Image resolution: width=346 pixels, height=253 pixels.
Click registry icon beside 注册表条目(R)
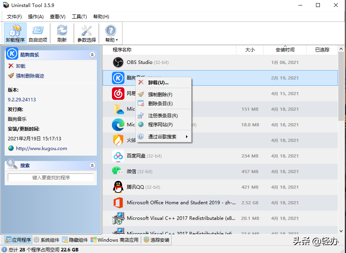pyautogui.click(x=141, y=115)
